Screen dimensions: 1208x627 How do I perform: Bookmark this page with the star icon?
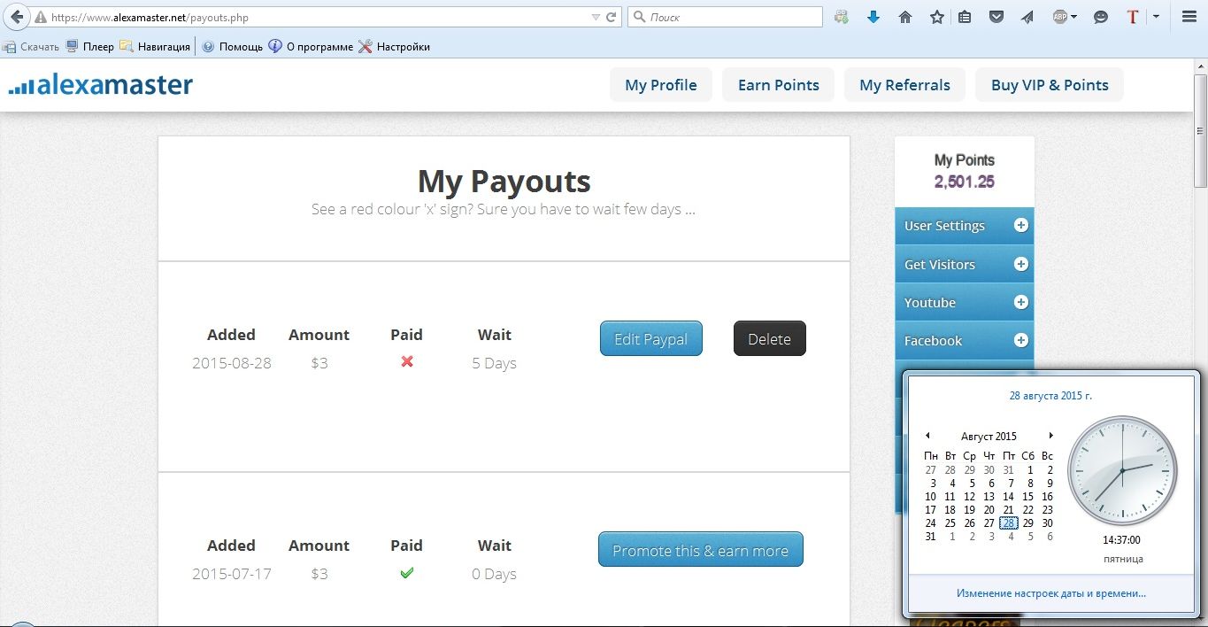click(936, 17)
